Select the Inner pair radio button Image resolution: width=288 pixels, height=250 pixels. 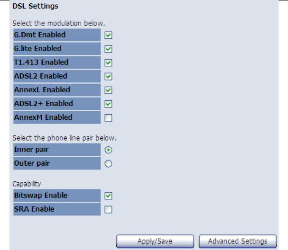(108, 150)
